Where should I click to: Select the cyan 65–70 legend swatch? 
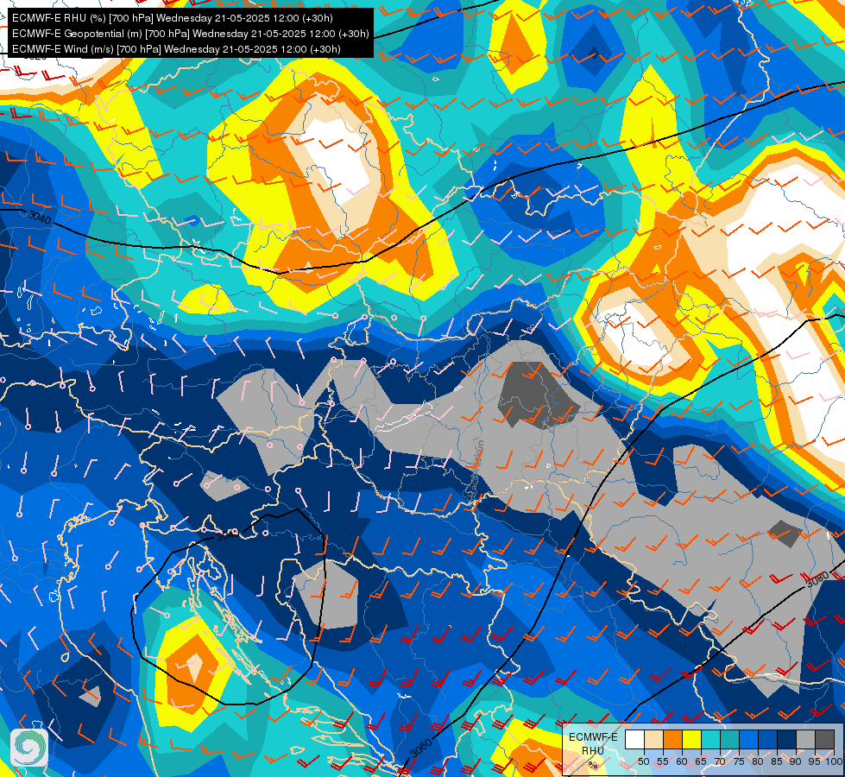[711, 739]
